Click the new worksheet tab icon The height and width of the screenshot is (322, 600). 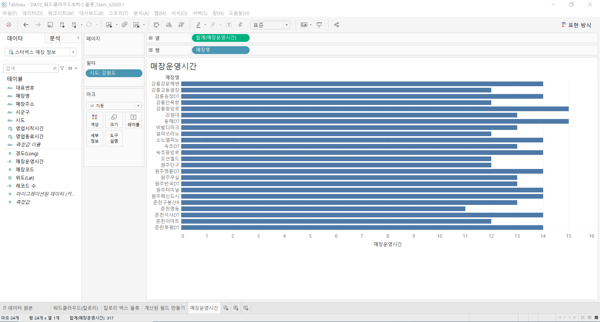pos(226,308)
